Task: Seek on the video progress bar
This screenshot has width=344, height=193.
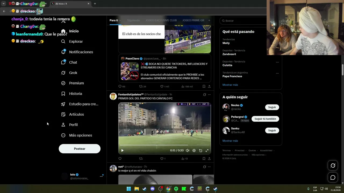Action: click(x=164, y=145)
